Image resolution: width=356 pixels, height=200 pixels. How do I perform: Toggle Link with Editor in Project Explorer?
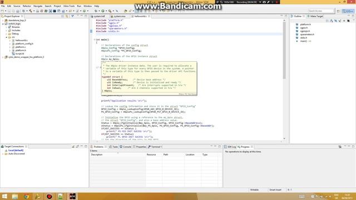point(67,16)
